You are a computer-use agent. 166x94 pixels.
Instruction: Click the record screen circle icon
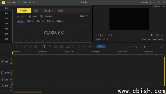30,16
